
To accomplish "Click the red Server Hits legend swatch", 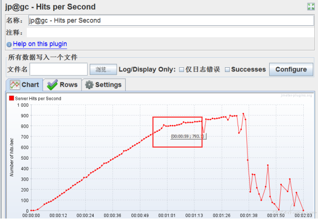I will pos(11,98).
